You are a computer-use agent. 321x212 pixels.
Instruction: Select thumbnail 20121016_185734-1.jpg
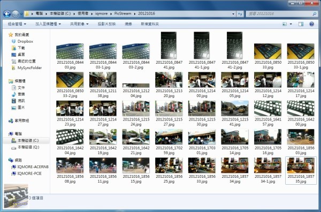(x=268, y=165)
